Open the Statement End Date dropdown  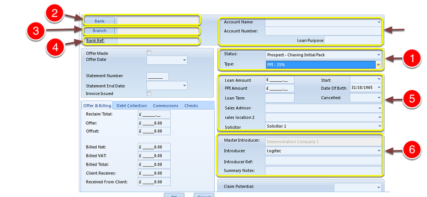pyautogui.click(x=184, y=86)
